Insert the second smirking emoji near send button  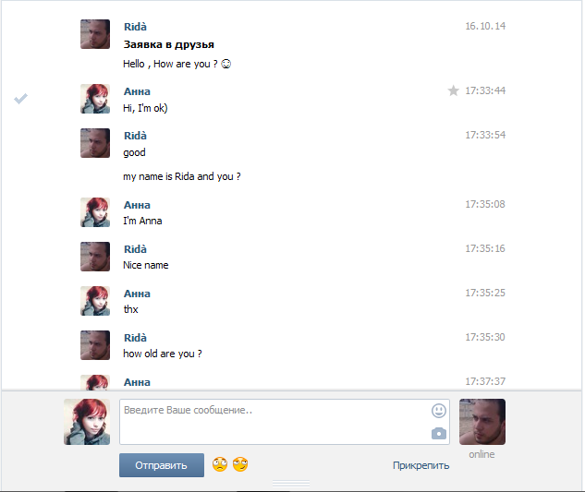tap(240, 464)
